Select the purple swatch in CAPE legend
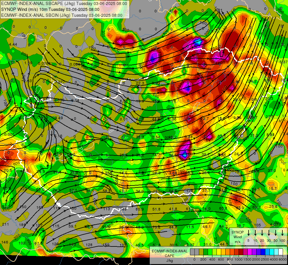 (254, 252)
